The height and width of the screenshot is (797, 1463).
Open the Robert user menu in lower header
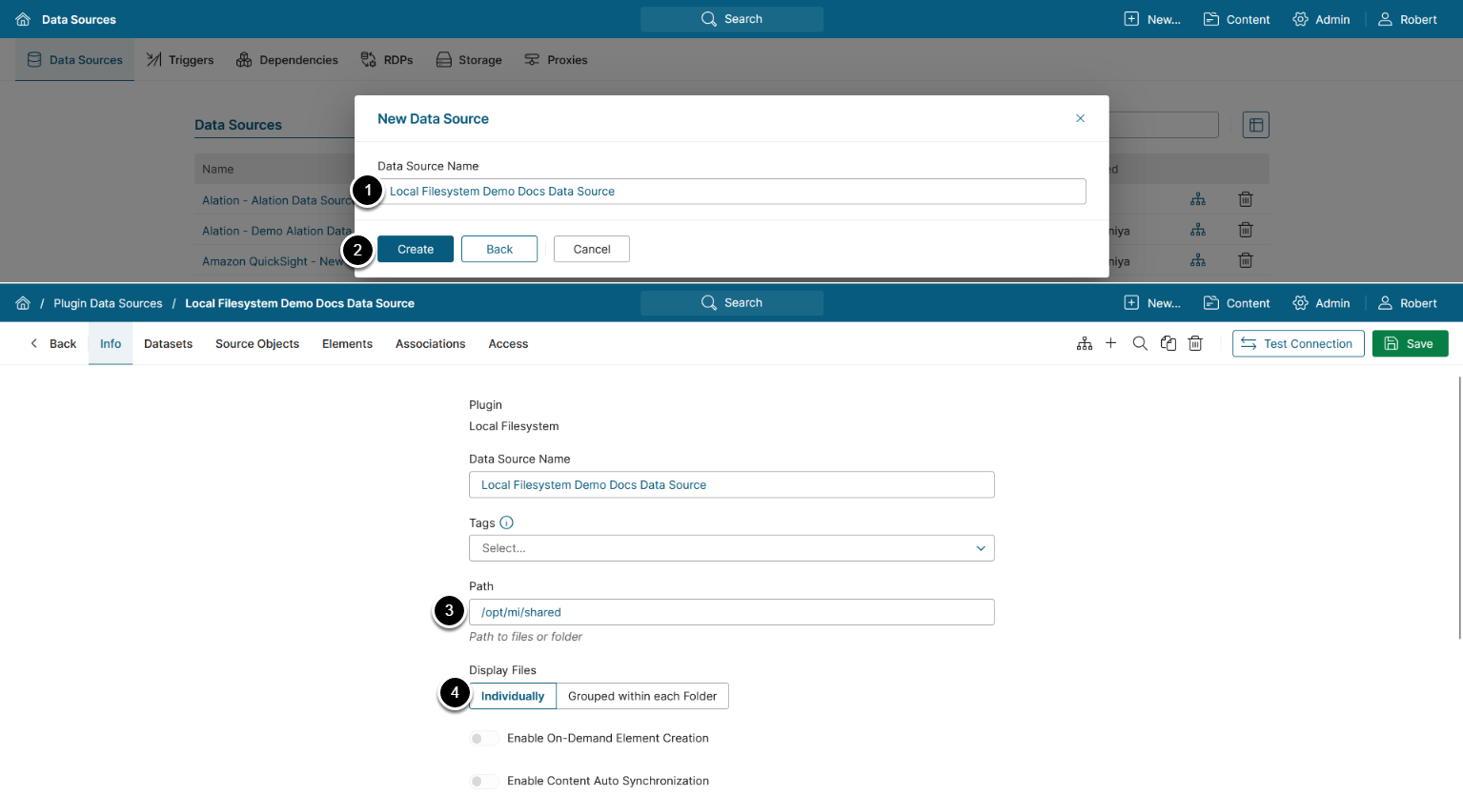[1408, 303]
